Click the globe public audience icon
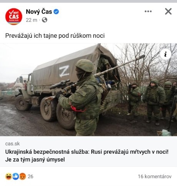 45,20
